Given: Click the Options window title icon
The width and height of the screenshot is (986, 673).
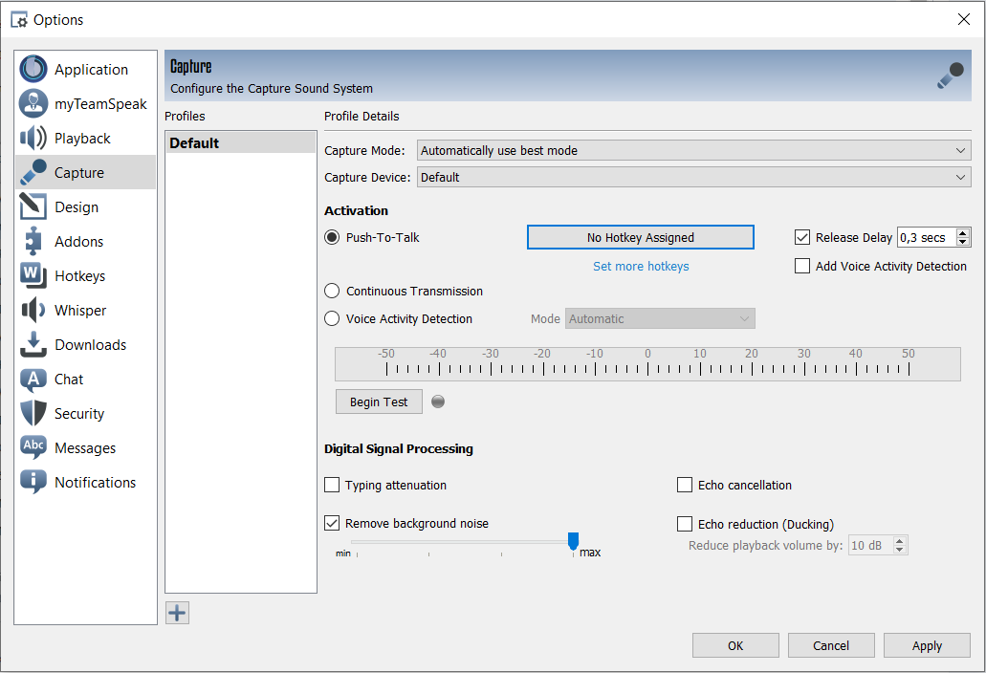Looking at the screenshot, I should [19, 20].
